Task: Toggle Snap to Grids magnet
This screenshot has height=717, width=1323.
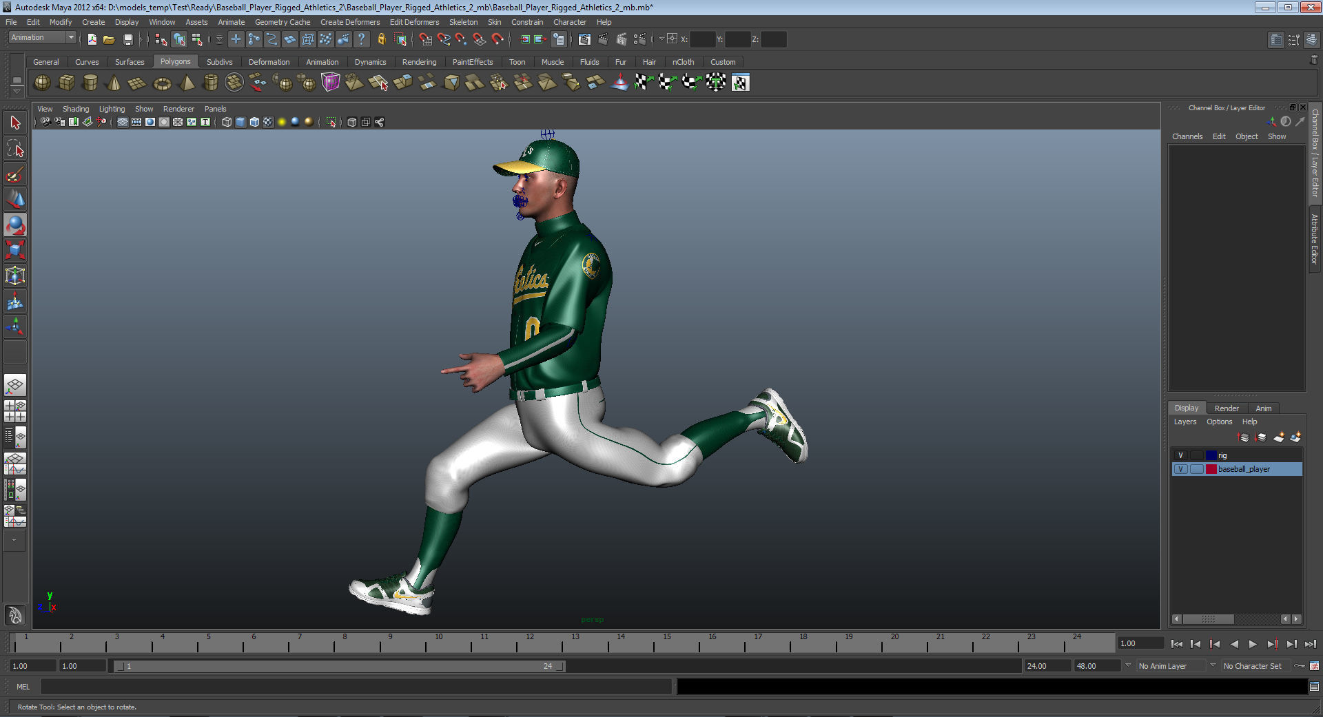Action: click(x=425, y=39)
